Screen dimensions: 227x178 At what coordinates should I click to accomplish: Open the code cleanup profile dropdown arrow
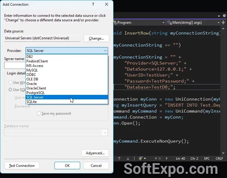click(x=145, y=158)
